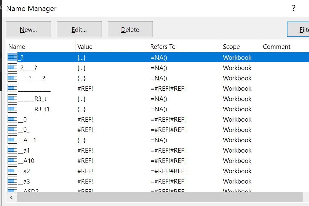309x206 pixels.
Task: Click the Scope column header
Action: [x=240, y=47]
